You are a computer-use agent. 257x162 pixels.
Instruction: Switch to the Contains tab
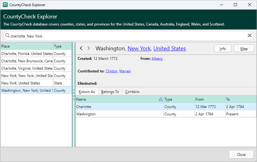[132, 92]
